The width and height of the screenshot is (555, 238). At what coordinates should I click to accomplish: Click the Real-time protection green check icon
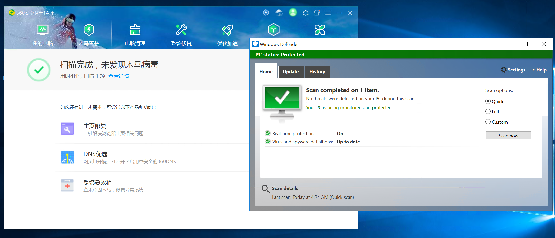[x=268, y=133]
